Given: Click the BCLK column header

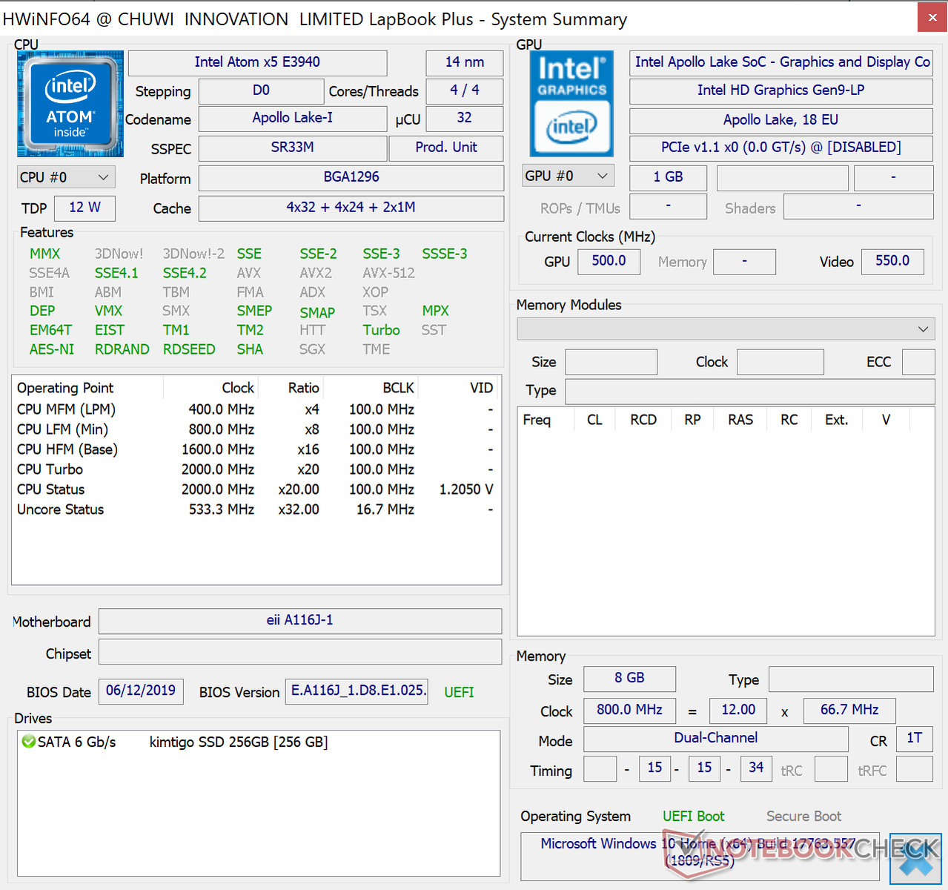Looking at the screenshot, I should click(371, 388).
